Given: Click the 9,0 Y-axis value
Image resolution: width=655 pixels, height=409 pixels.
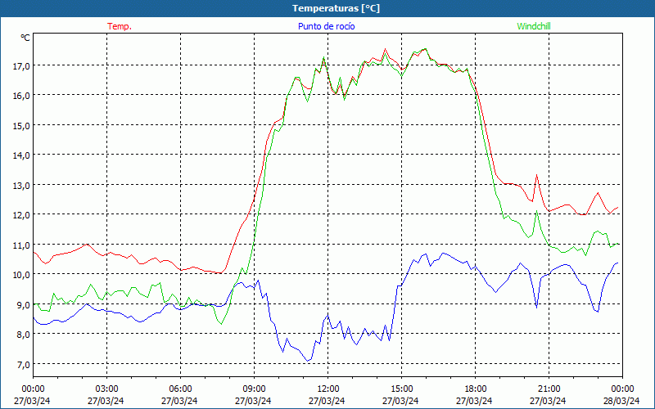Looking at the screenshot, I should (x=24, y=304).
